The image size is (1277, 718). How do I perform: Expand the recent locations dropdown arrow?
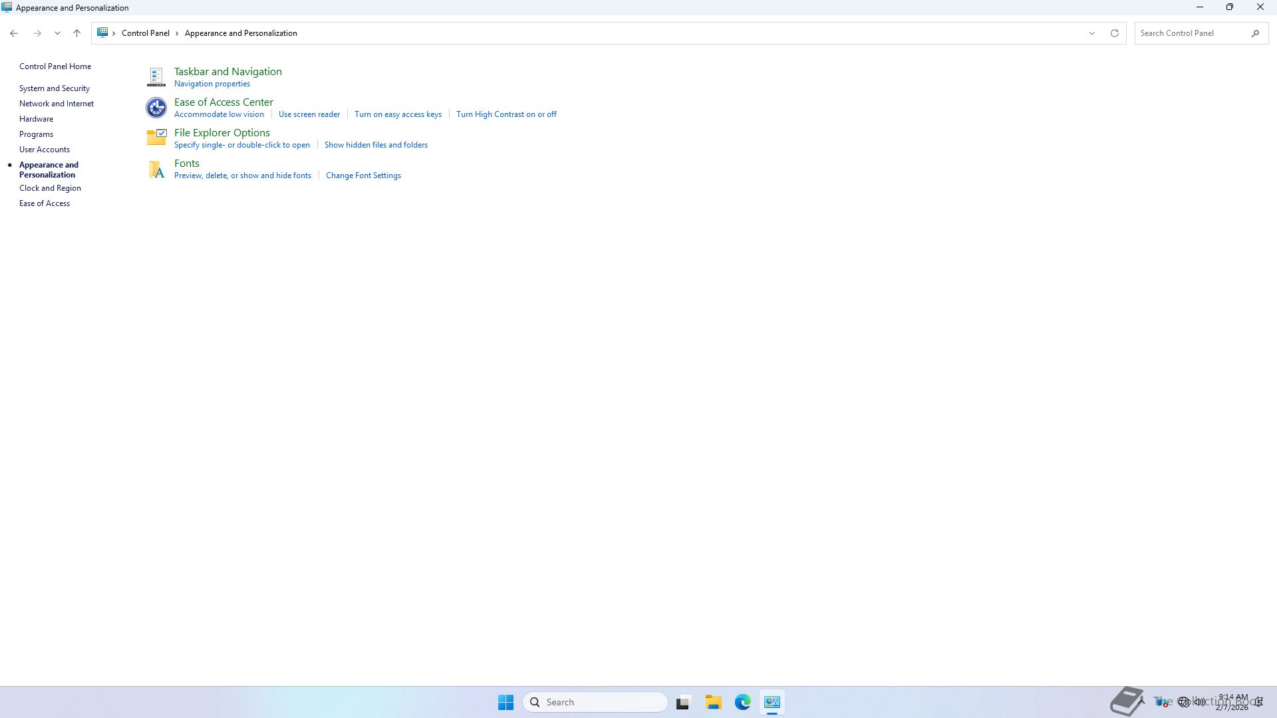57,33
